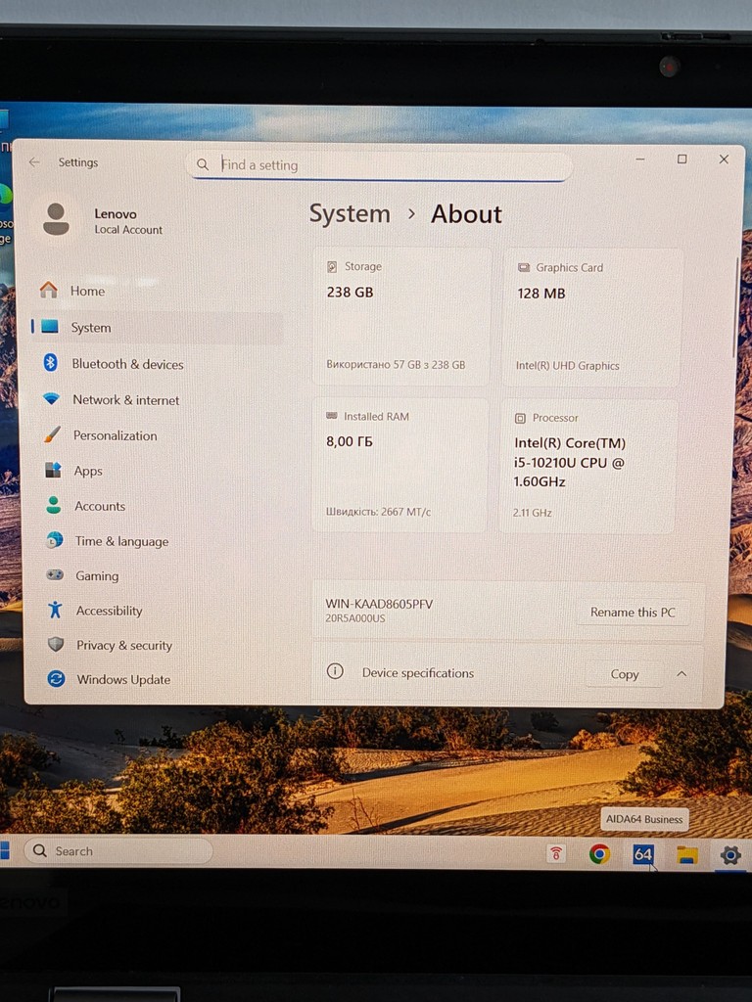Click the Settings gear on the taskbar

click(x=729, y=855)
